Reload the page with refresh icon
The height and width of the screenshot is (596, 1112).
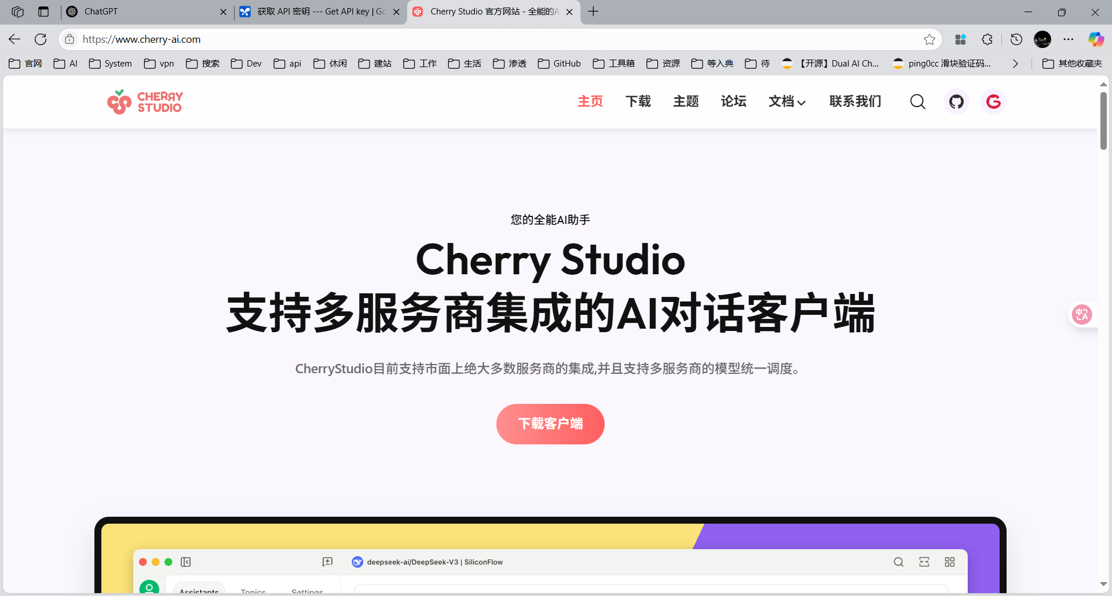point(41,39)
